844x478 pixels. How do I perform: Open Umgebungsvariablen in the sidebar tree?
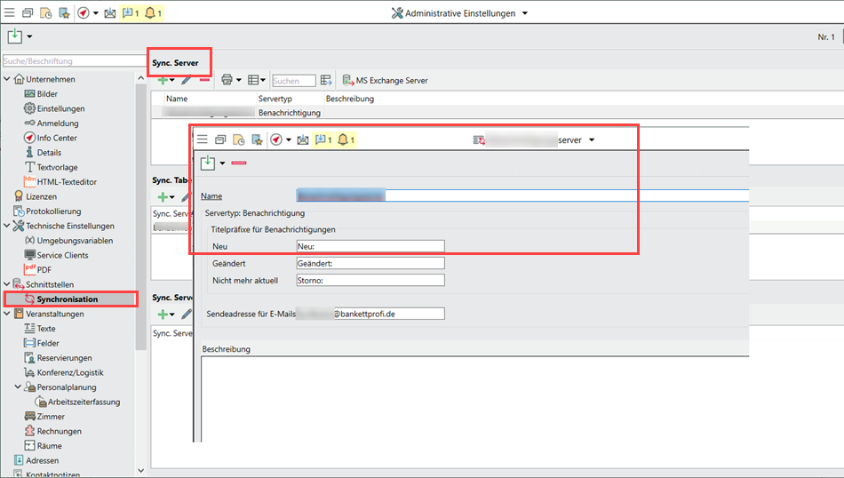(x=75, y=241)
